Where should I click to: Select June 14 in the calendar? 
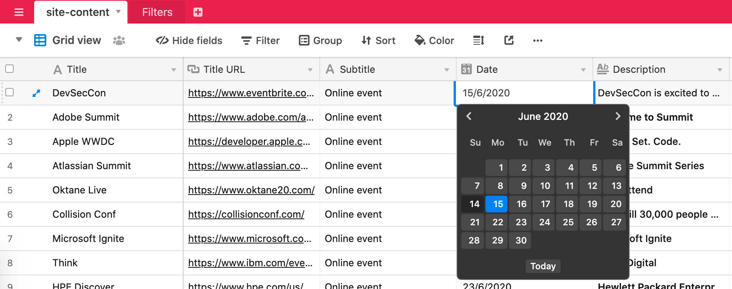pos(473,204)
